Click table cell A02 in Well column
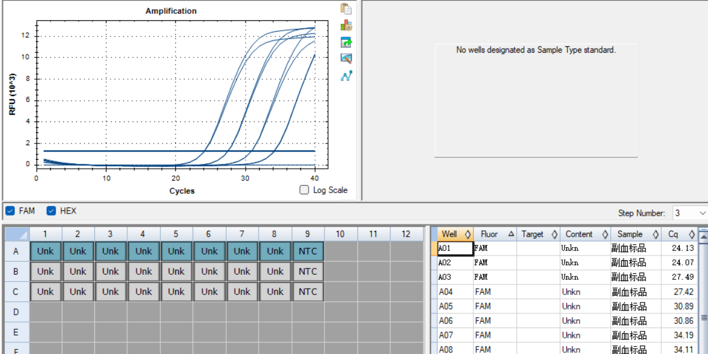Viewport: 708px width, 354px height. coord(455,263)
